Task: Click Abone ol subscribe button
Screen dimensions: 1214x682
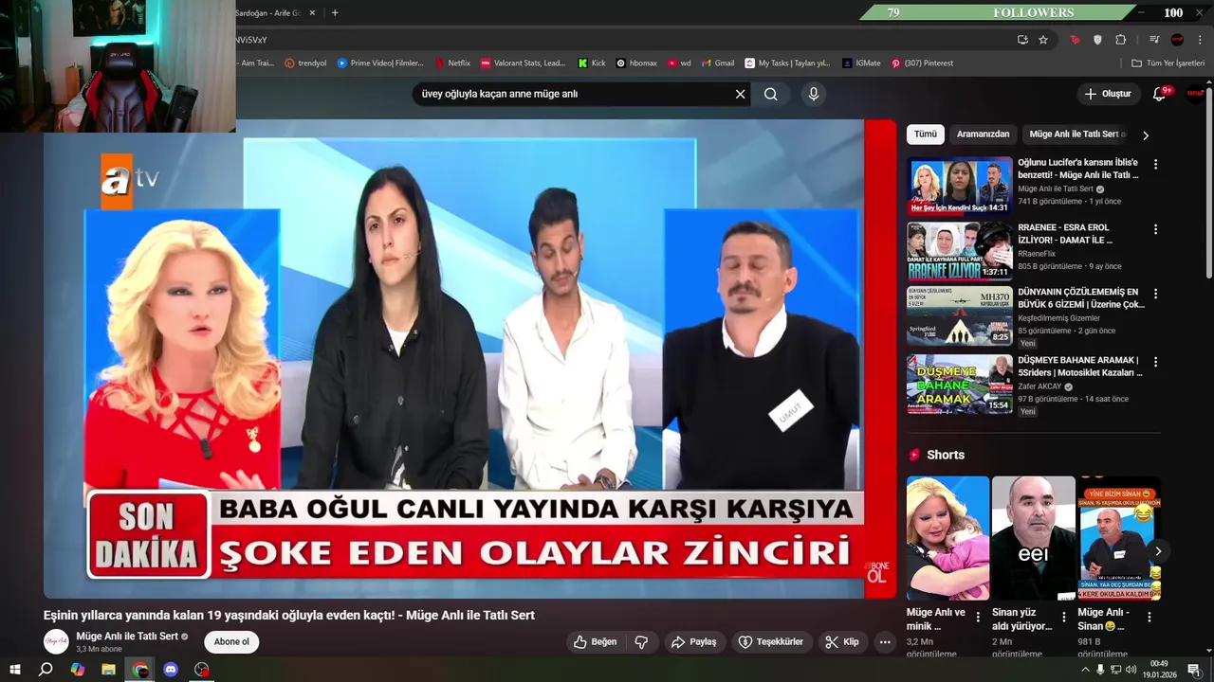Action: point(231,641)
